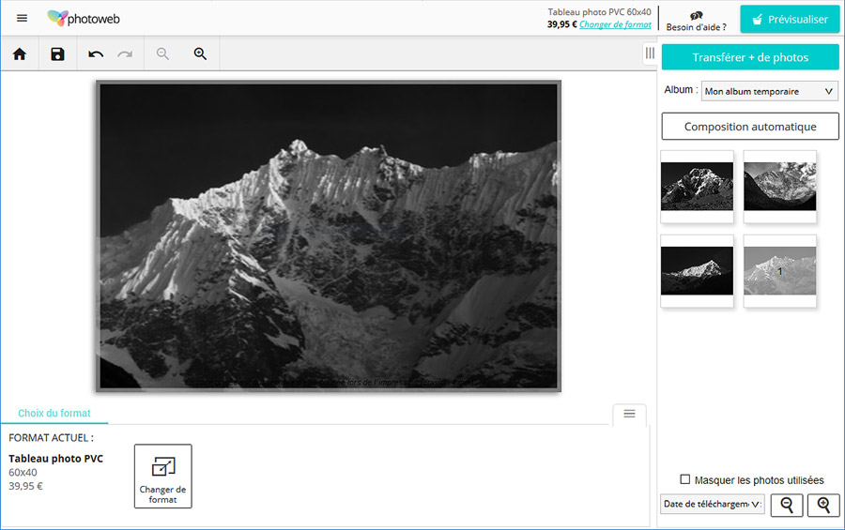Click the 39,95 € price in the bottom panel

click(25, 486)
